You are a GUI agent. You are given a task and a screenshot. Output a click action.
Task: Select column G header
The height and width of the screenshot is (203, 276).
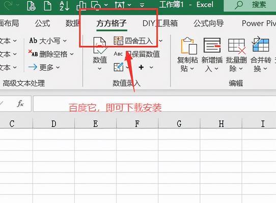point(179,124)
